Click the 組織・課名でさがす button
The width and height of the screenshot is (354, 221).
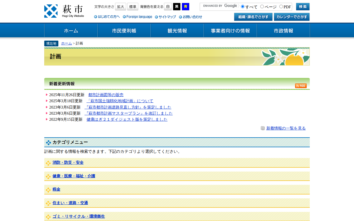tap(253, 17)
